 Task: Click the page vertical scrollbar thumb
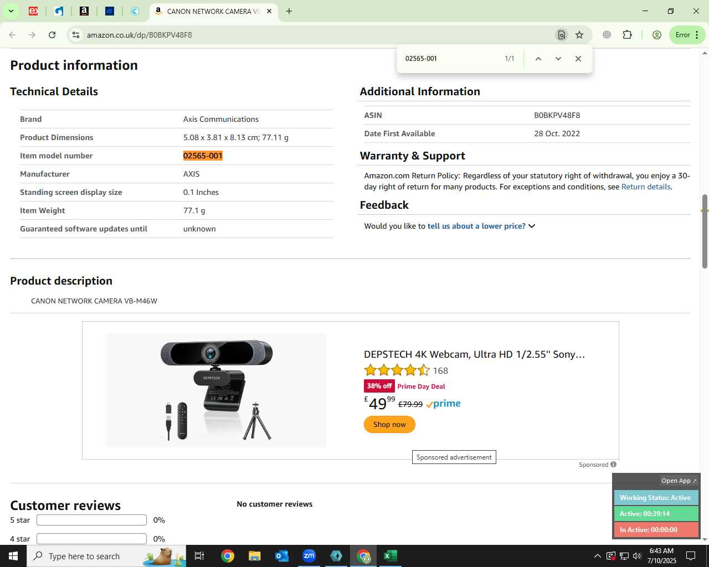pyautogui.click(x=705, y=231)
